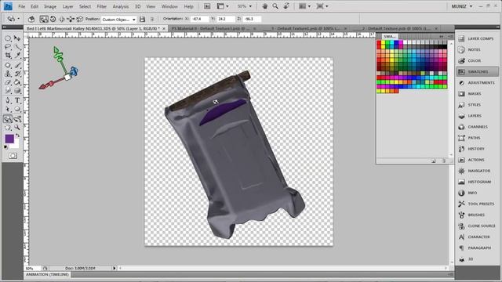Click the purple foreground color swatch

[x=9, y=139]
